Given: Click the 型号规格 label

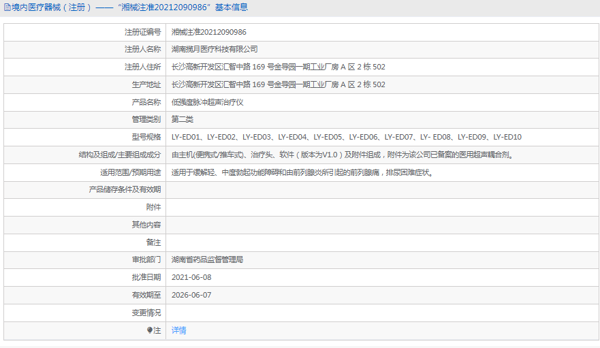Looking at the screenshot, I should pyautogui.click(x=146, y=137).
